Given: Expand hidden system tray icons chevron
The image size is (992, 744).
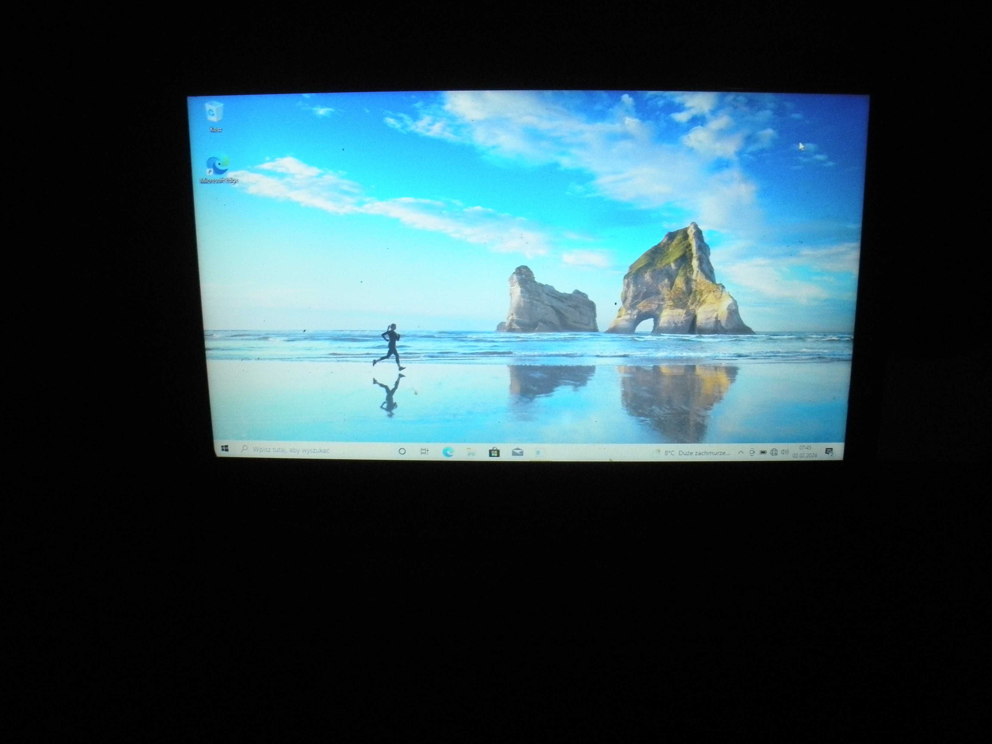Looking at the screenshot, I should [740, 453].
